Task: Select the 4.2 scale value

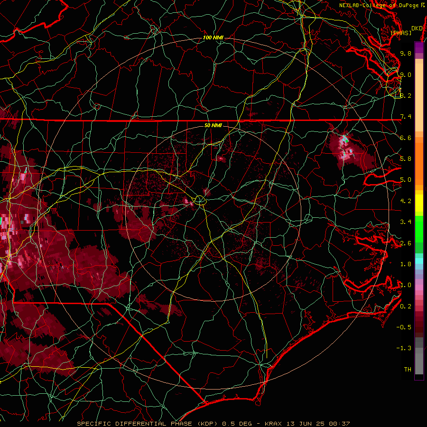Action: [x=406, y=201]
